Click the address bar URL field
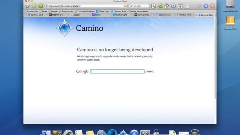The height and width of the screenshot is (135, 240). 86,6
